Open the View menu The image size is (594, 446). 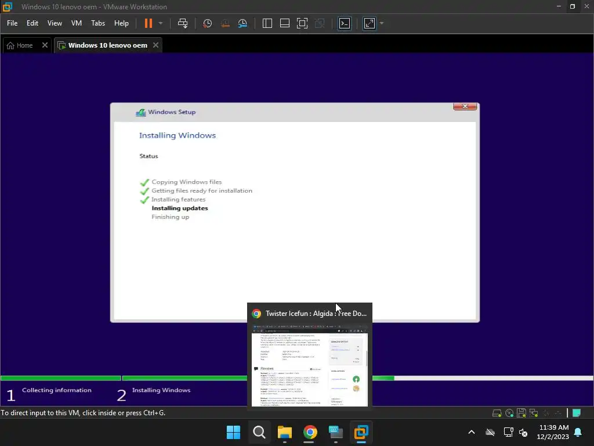tap(55, 23)
